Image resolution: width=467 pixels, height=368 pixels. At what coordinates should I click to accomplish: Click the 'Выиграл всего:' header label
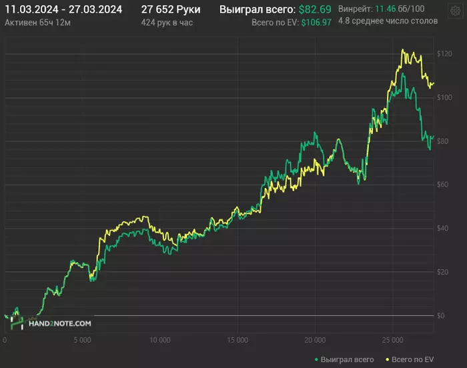[x=258, y=9]
